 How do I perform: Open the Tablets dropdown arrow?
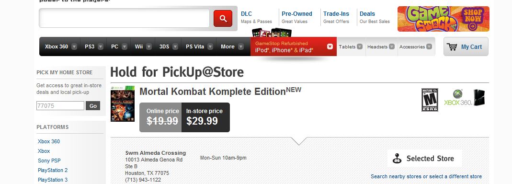click(360, 46)
